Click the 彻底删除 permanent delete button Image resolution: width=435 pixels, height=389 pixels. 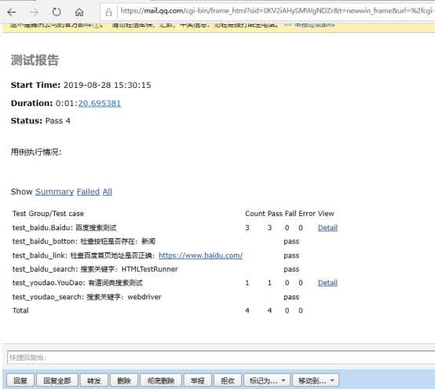[x=161, y=380]
